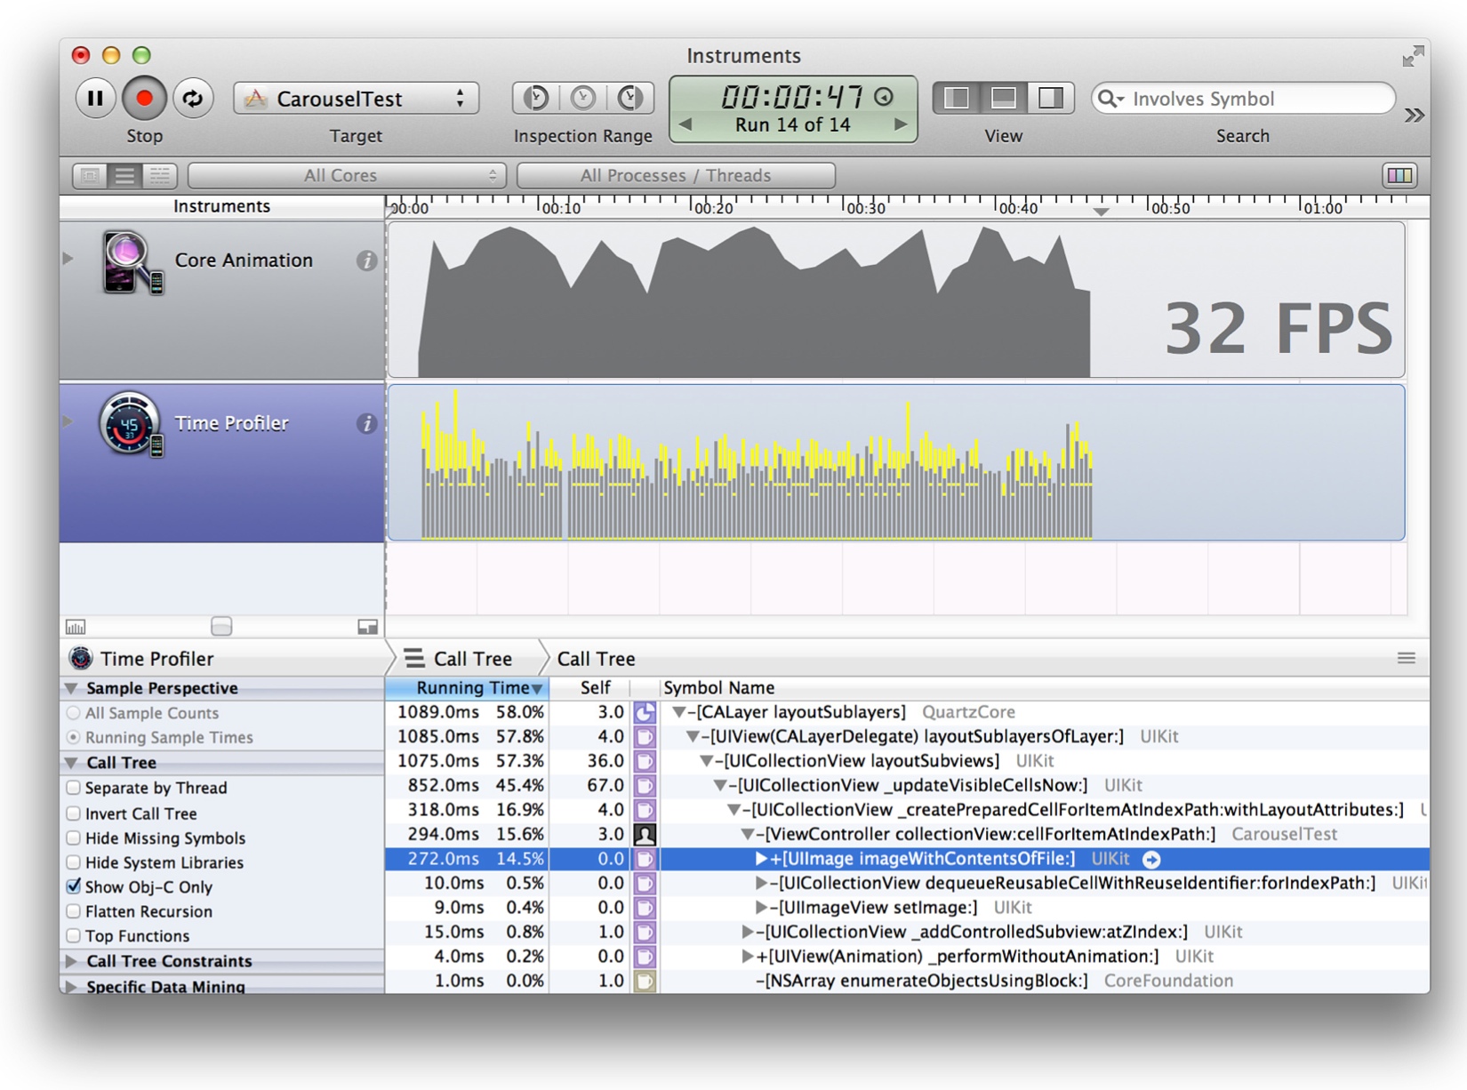Open the All Processes / Threads selector
1467x1090 pixels.
(x=676, y=175)
